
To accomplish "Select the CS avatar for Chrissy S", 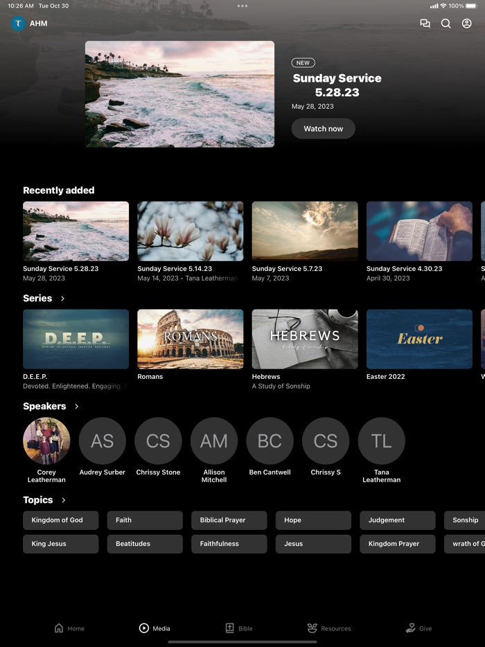I will 326,441.
